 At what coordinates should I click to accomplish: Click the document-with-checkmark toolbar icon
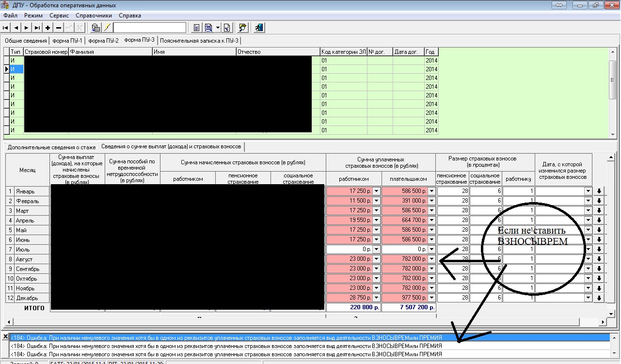[227, 28]
